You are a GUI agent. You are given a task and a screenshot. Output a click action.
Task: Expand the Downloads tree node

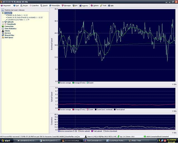3,24
